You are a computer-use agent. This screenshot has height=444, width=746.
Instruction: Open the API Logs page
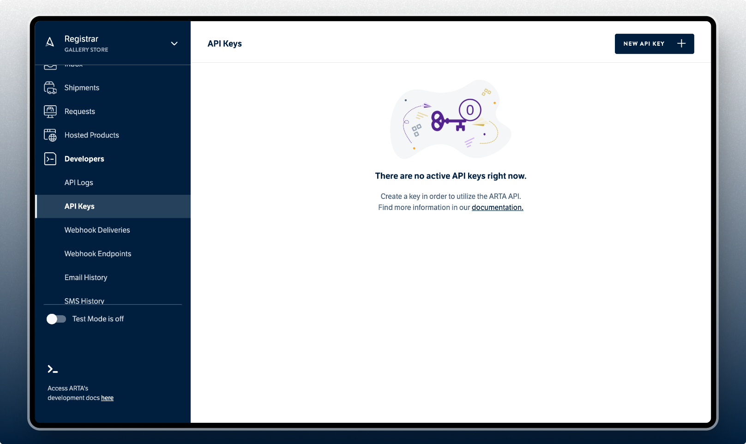79,183
